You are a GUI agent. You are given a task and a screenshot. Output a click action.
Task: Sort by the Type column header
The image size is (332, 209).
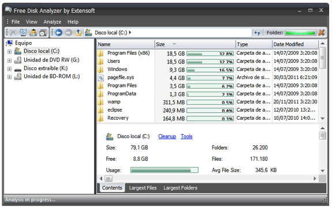click(x=253, y=44)
